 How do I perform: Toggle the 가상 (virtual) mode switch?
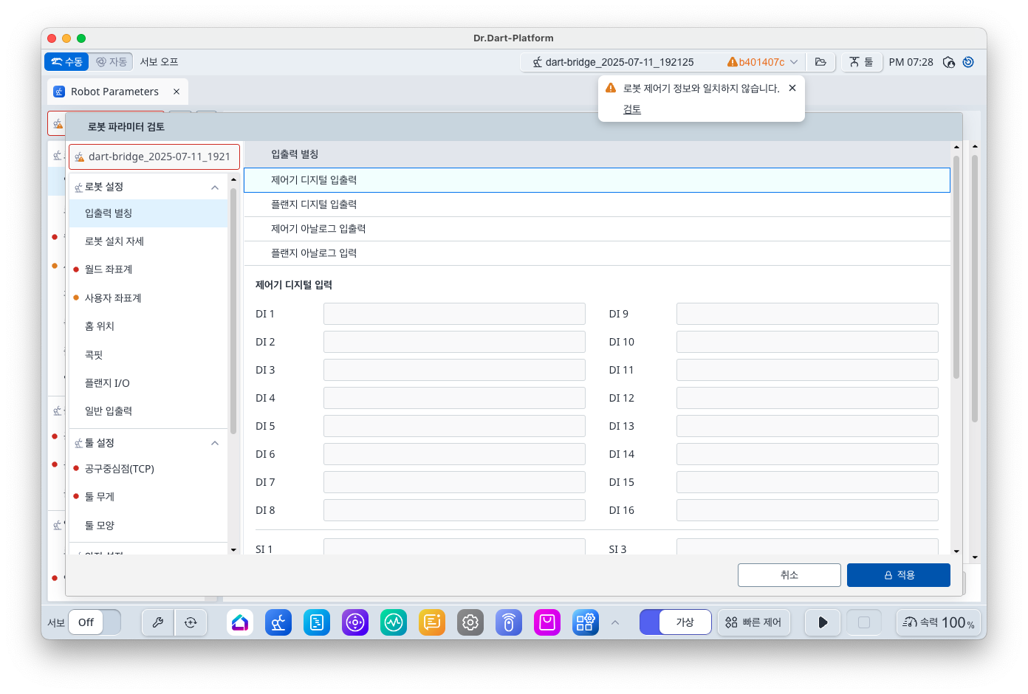(x=675, y=622)
